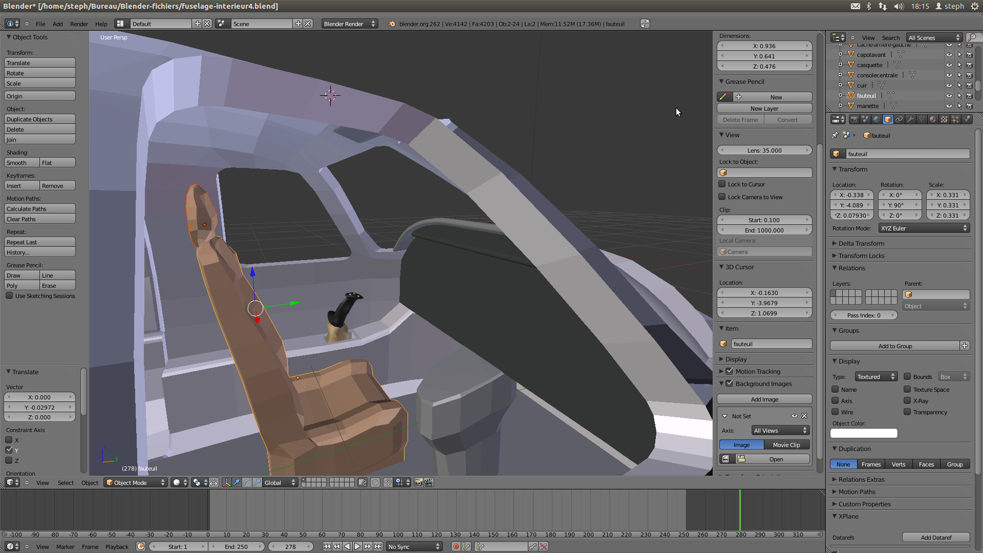Open the Playback menu in timeline
983x553 pixels.
coord(117,546)
